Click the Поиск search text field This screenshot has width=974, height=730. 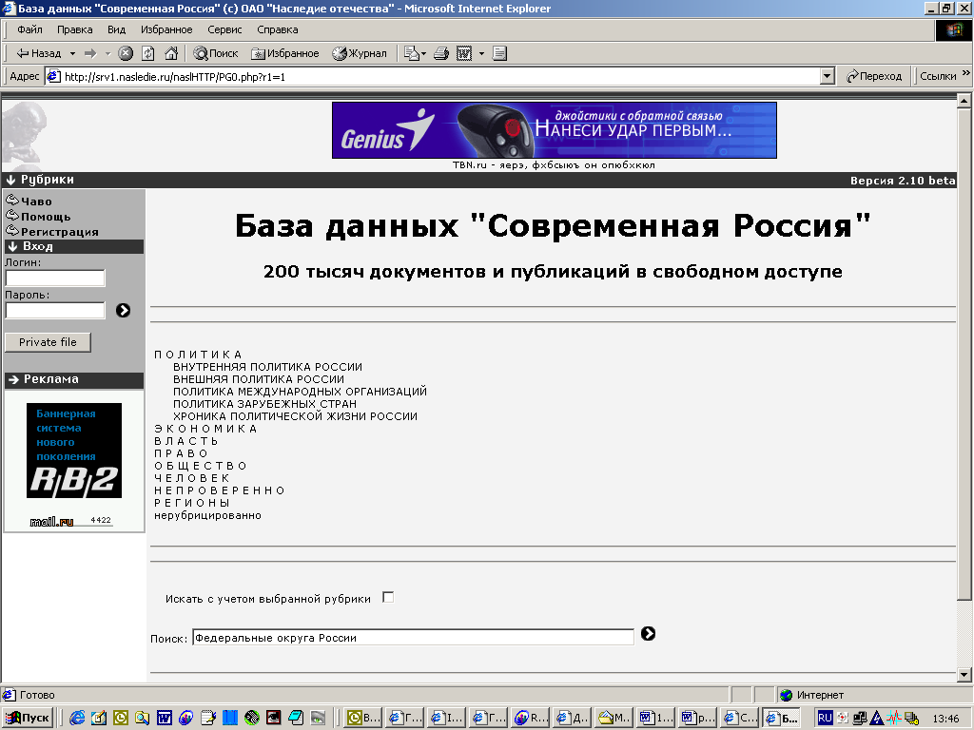413,638
